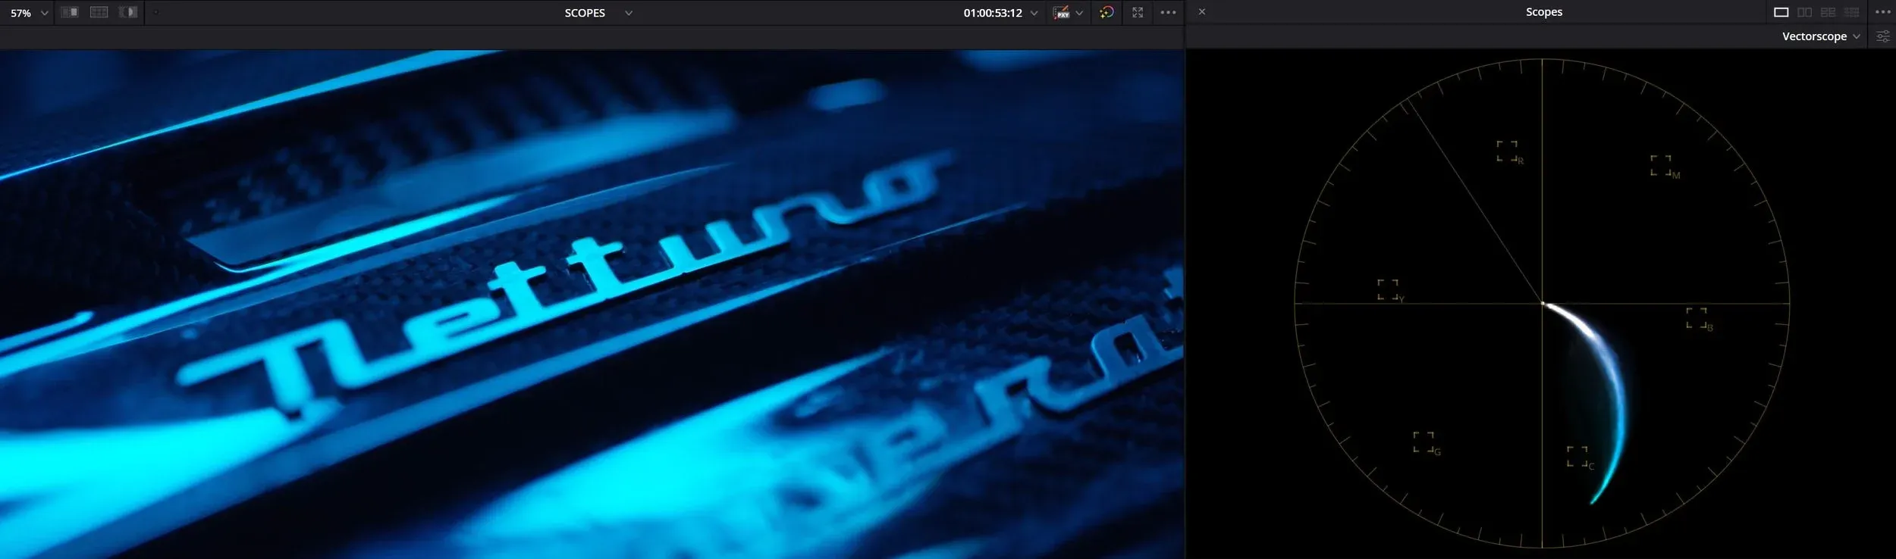The width and height of the screenshot is (1896, 559).
Task: Toggle the proxy PXY playback icon
Action: click(1062, 12)
